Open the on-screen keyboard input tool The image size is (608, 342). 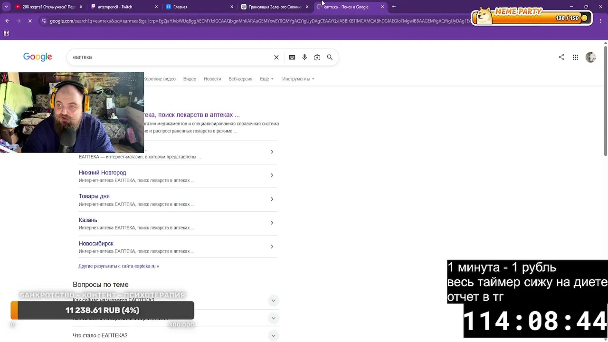pyautogui.click(x=292, y=57)
